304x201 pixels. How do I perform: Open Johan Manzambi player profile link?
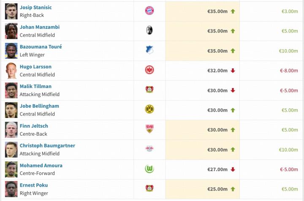point(39,27)
